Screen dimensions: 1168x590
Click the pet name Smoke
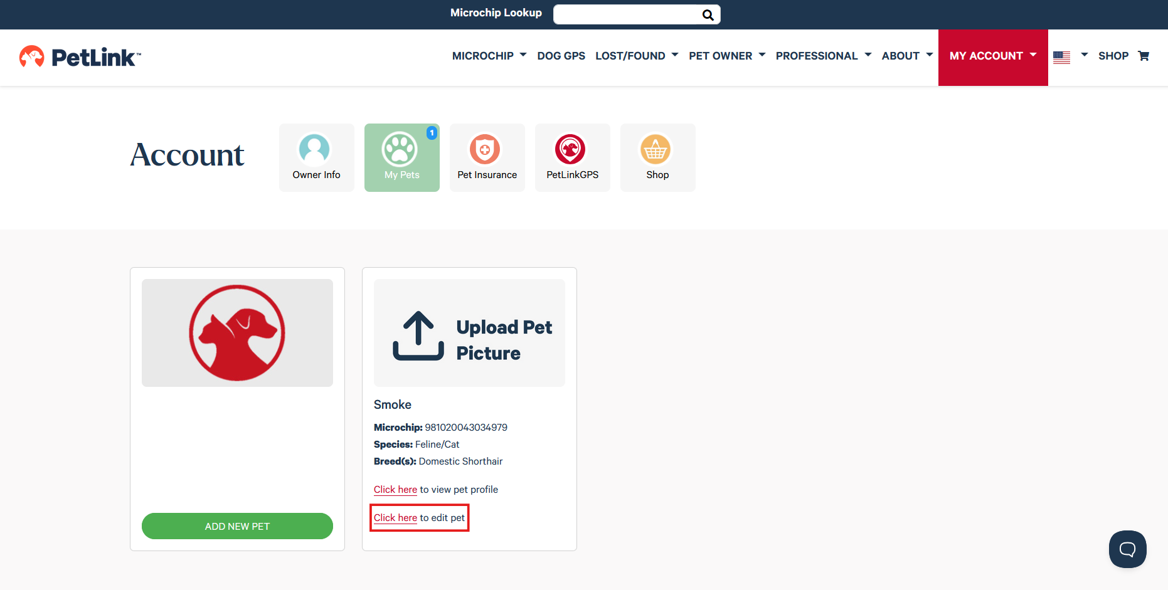pyautogui.click(x=393, y=405)
